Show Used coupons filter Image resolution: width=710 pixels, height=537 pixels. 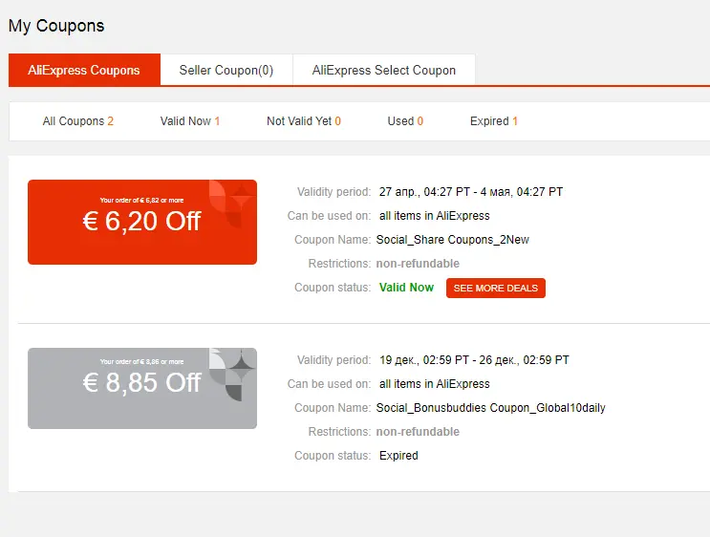pos(405,121)
